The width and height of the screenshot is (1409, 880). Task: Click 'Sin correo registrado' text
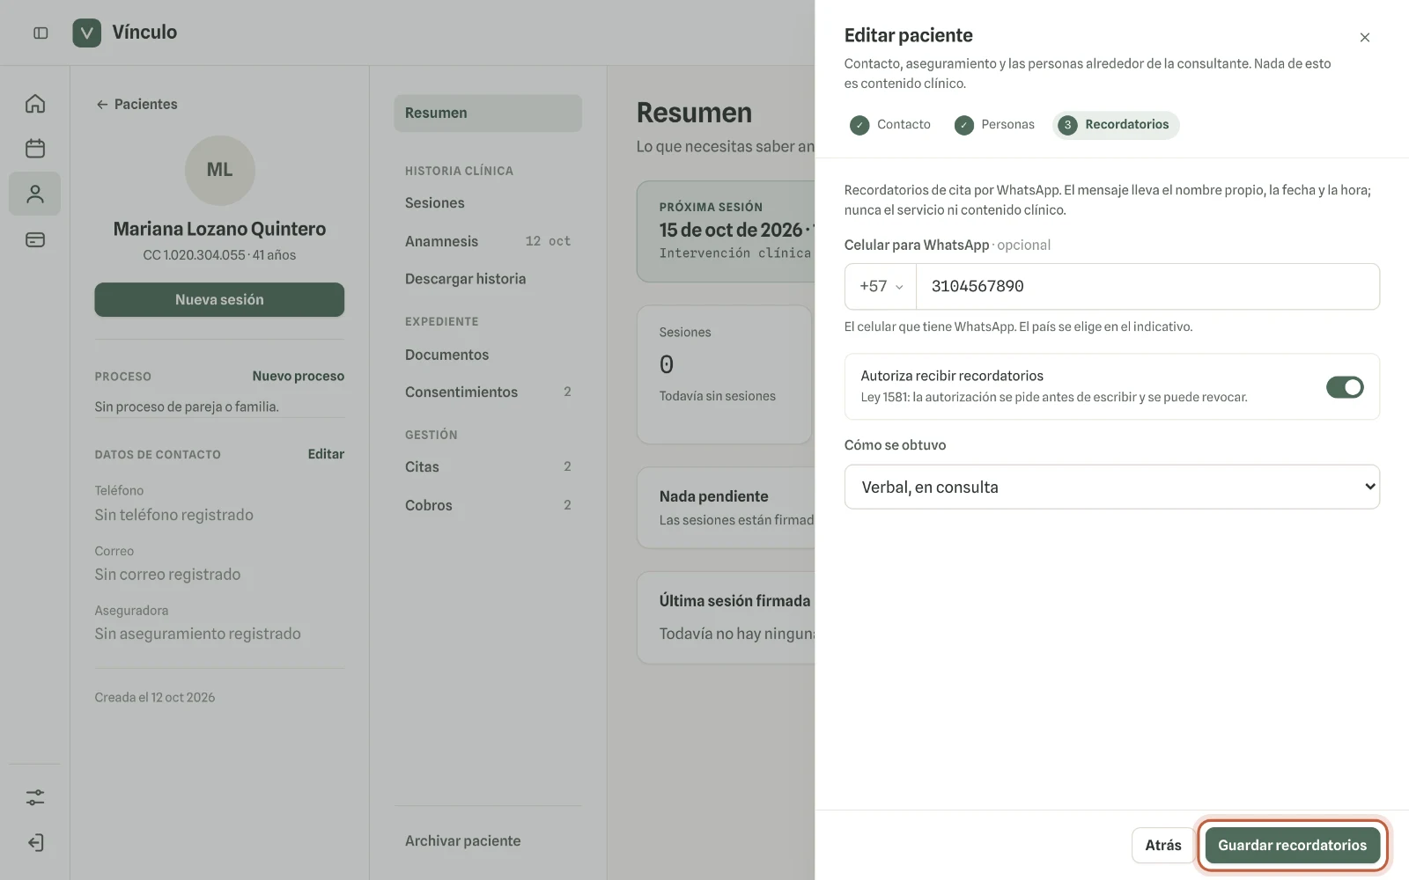pyautogui.click(x=167, y=574)
